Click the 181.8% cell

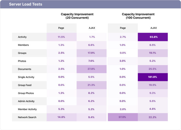click(152, 77)
